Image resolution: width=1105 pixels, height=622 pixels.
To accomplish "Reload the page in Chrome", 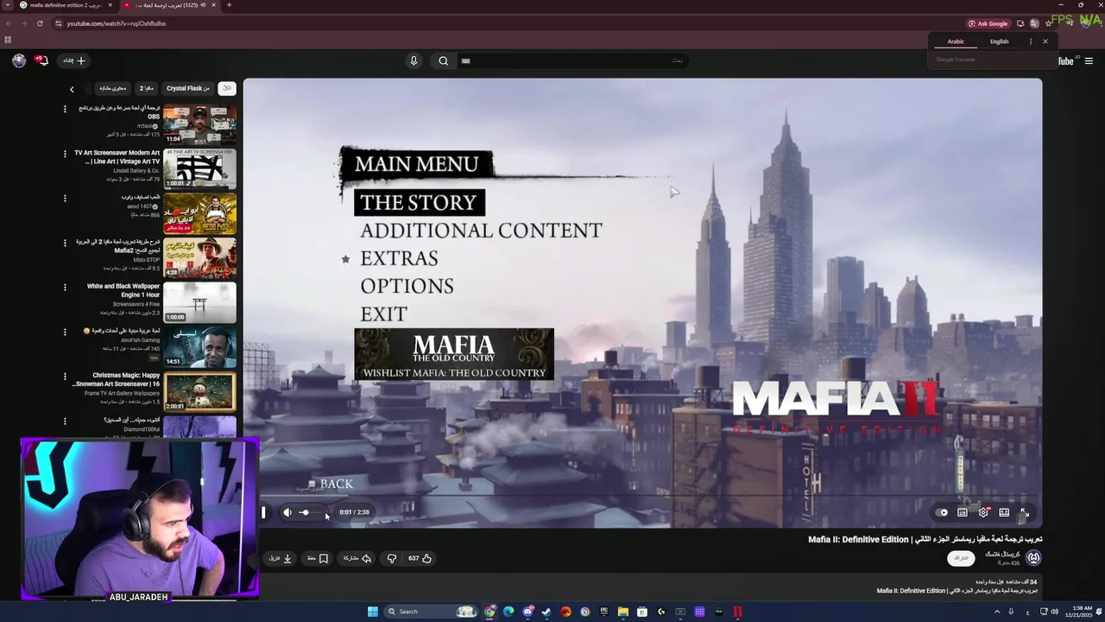I will tap(40, 23).
